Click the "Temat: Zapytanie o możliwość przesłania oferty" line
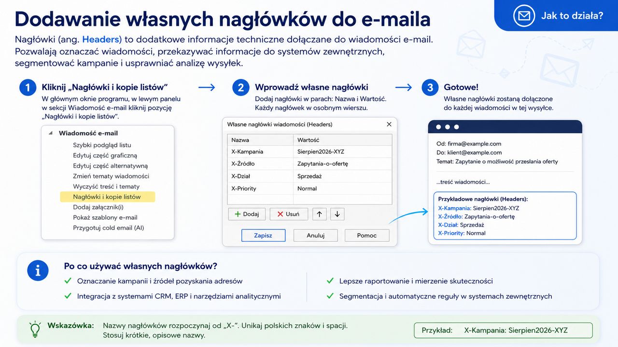 (x=497, y=161)
